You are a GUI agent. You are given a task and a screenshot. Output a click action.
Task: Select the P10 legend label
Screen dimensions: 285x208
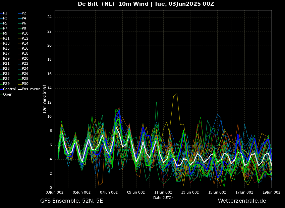pos(25,34)
